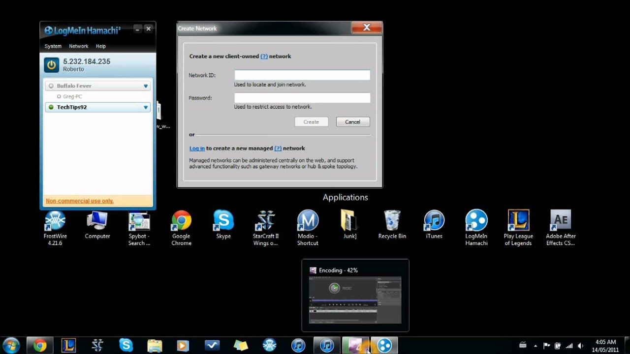Open Windows Explorer taskbar icon

155,346
